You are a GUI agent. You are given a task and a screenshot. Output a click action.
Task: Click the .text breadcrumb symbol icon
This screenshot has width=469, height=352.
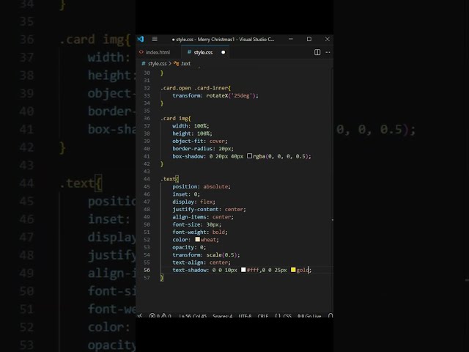pyautogui.click(x=176, y=64)
